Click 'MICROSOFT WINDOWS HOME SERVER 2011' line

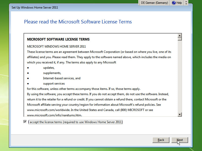[56, 47]
